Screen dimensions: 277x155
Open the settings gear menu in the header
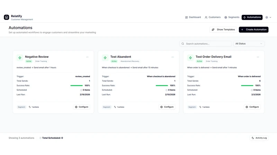(x=268, y=18)
